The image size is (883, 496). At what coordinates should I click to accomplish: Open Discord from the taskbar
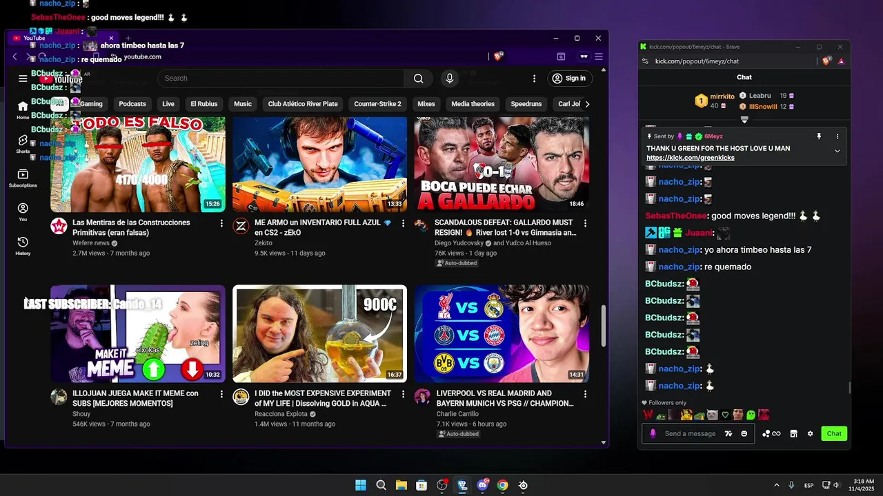(482, 485)
